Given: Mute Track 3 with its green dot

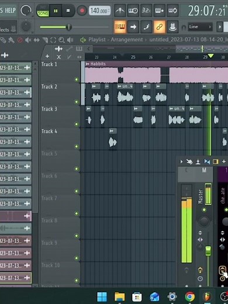Looking at the screenshot, I should pos(77,124).
